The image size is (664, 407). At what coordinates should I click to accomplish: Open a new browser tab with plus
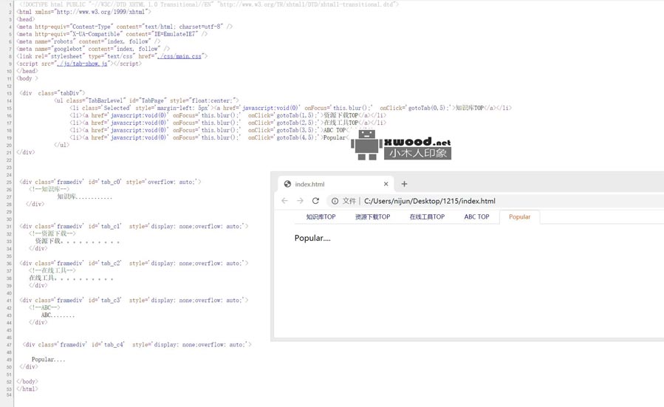coord(404,184)
